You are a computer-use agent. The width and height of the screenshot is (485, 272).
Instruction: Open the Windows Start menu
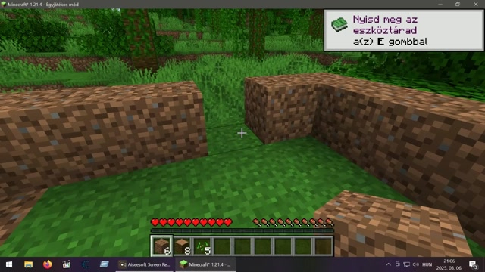point(9,264)
